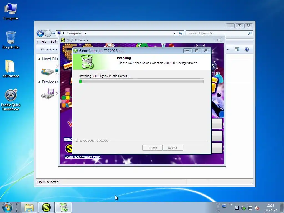Image resolution: width=284 pixels, height=213 pixels.
Task: Close the Game Collection Setup window
Action: (x=206, y=51)
